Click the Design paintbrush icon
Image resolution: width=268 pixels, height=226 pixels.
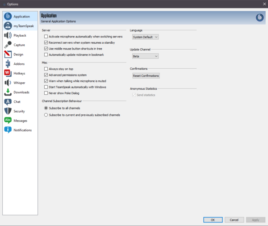(8, 54)
